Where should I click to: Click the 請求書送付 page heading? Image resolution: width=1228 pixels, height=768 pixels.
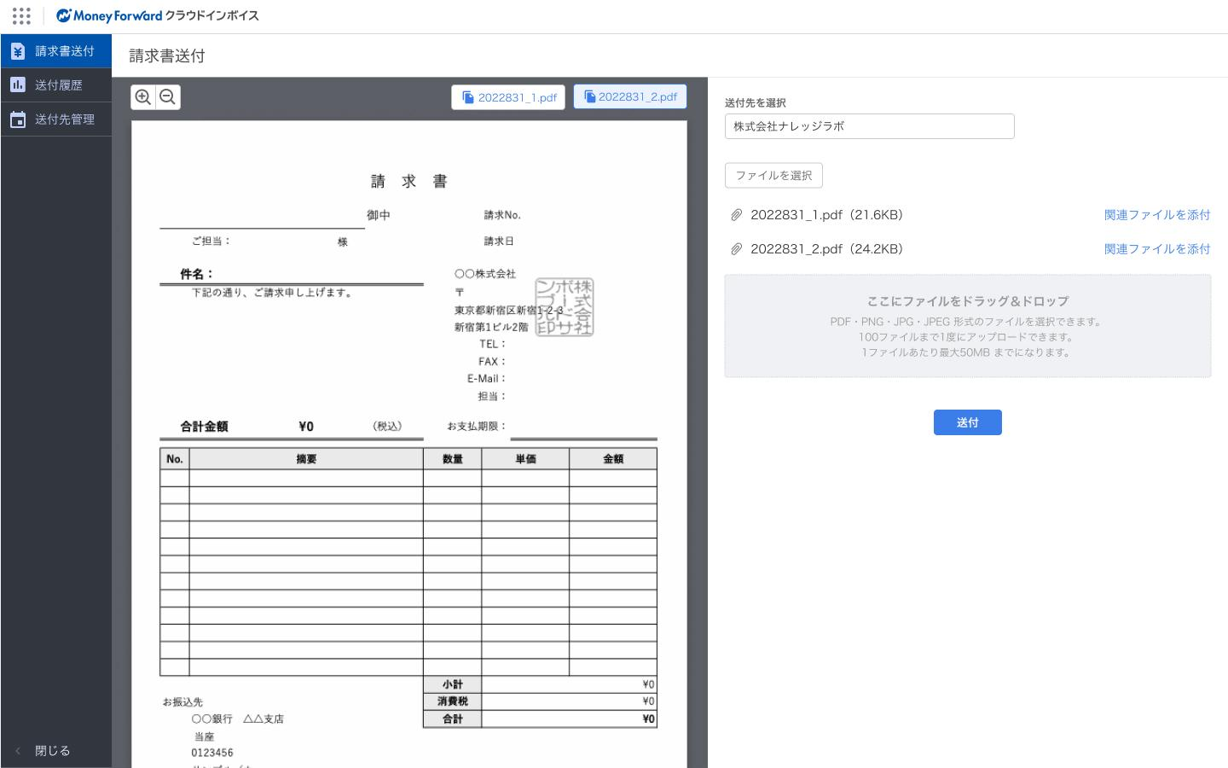click(167, 56)
